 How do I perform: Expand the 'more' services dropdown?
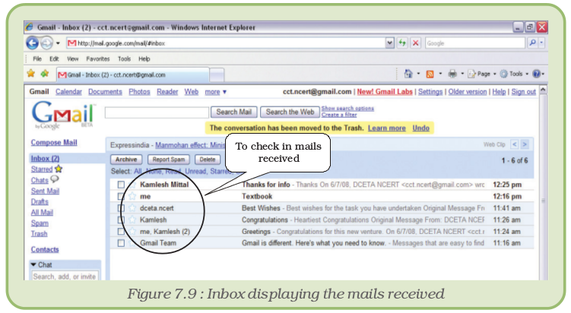(x=216, y=92)
